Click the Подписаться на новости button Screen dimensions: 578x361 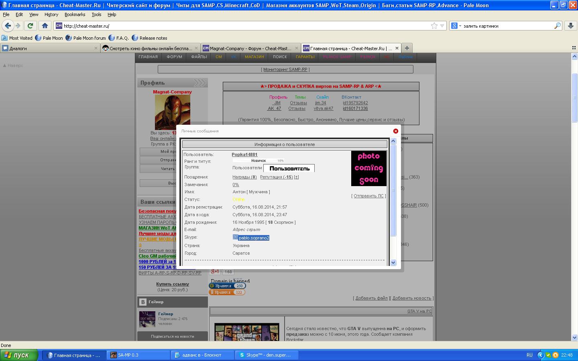[173, 337]
